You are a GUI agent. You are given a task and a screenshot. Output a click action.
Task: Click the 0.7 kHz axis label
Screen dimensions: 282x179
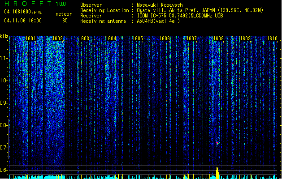point(4,148)
